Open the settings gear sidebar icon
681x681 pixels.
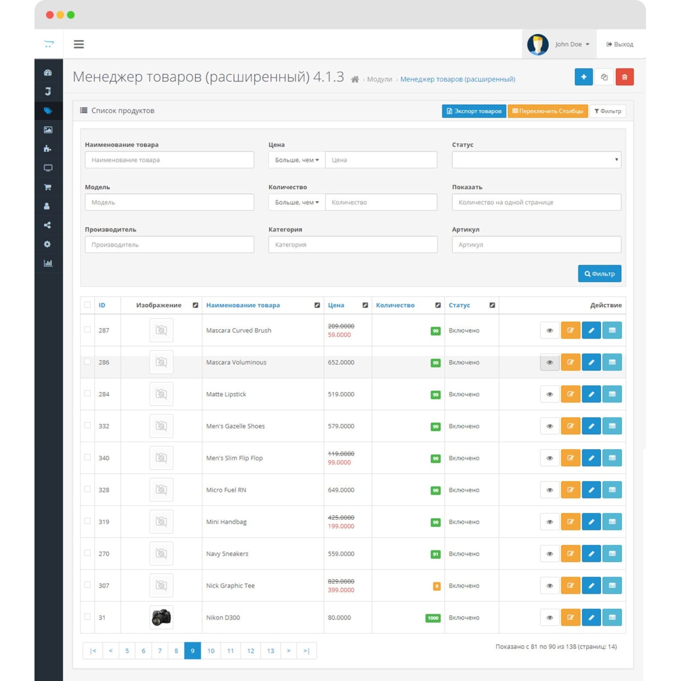pyautogui.click(x=47, y=244)
